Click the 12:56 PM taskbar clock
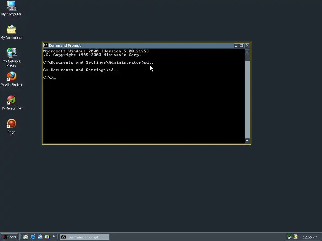The width and height of the screenshot is (322, 241). [x=310, y=237]
